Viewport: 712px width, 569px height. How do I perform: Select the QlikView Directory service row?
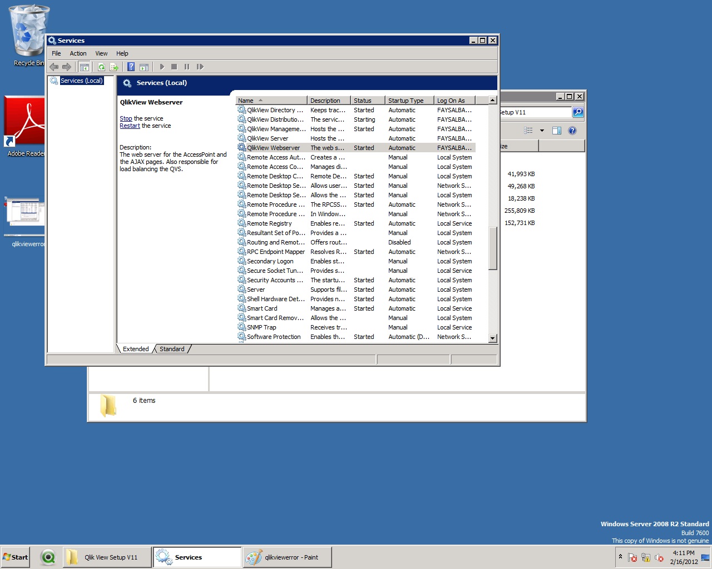(356, 110)
